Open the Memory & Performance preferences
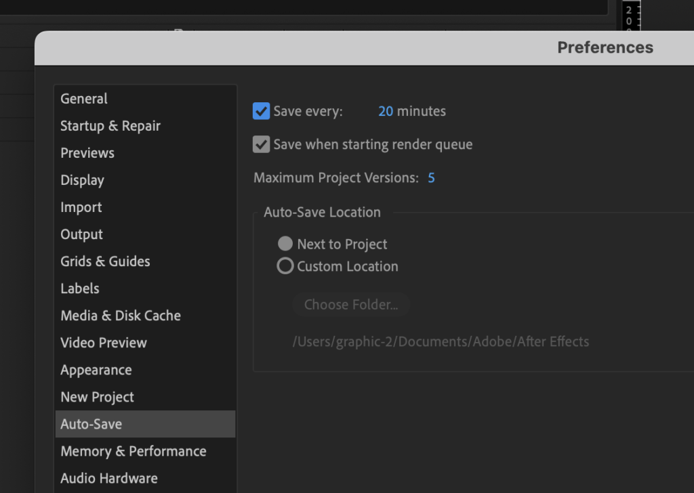 point(134,451)
